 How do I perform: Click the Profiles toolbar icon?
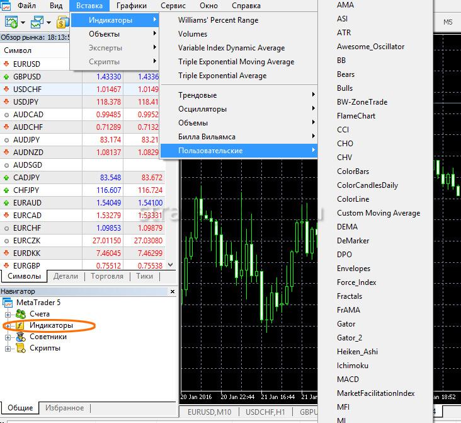[x=37, y=23]
